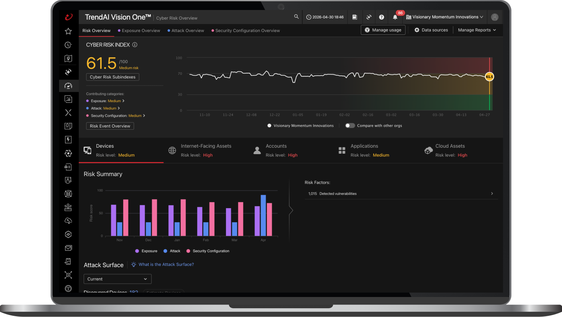Open the sparkle AI companion icon in sidebar
The image size is (562, 317).
coord(68,72)
